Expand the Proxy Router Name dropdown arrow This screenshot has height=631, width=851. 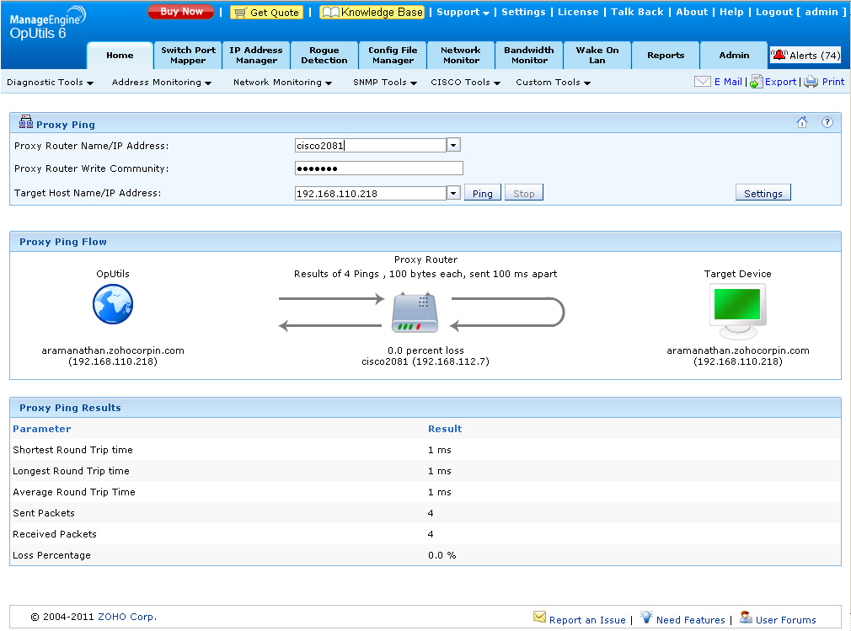click(453, 145)
